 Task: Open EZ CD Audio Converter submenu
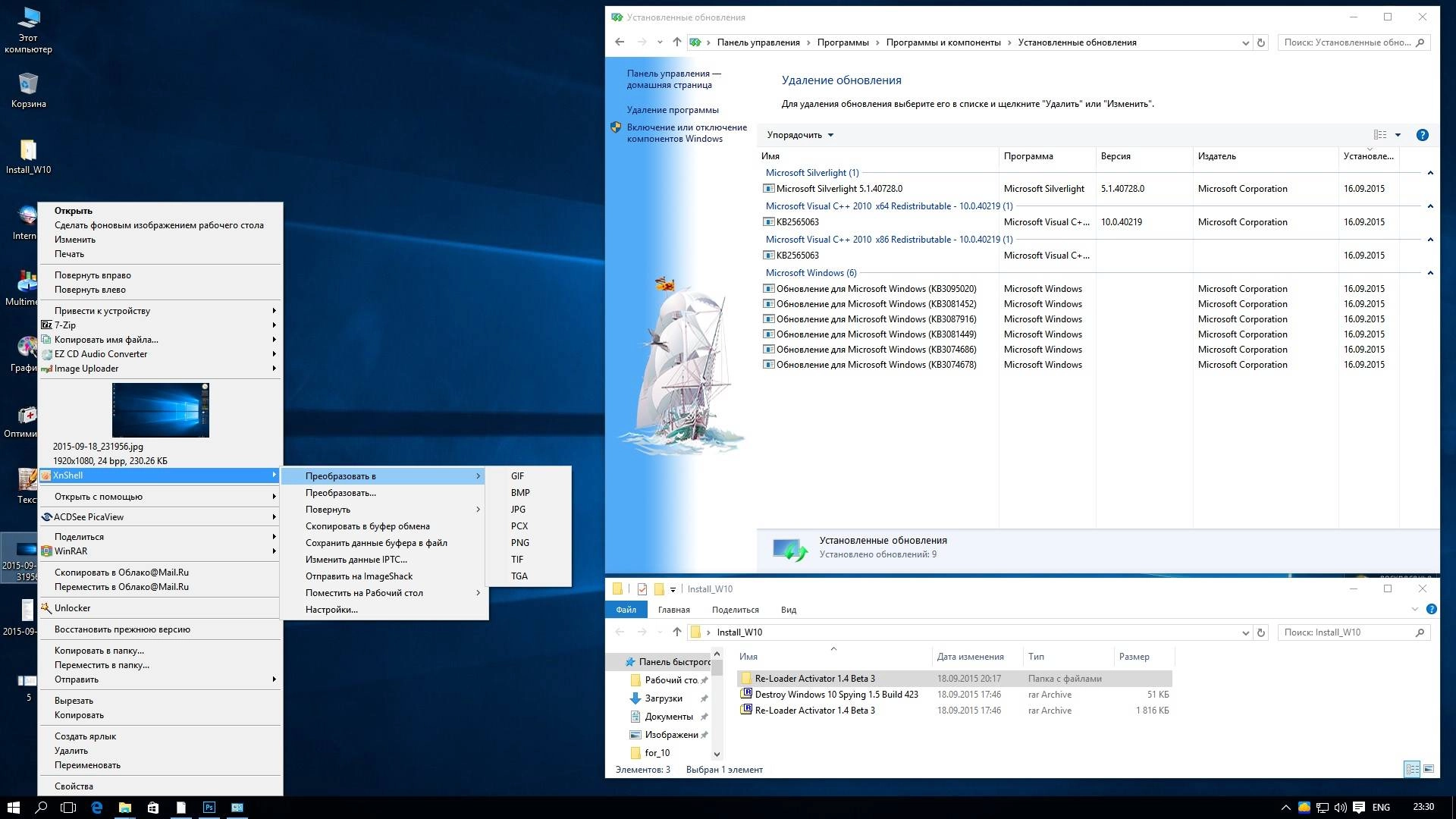[160, 354]
